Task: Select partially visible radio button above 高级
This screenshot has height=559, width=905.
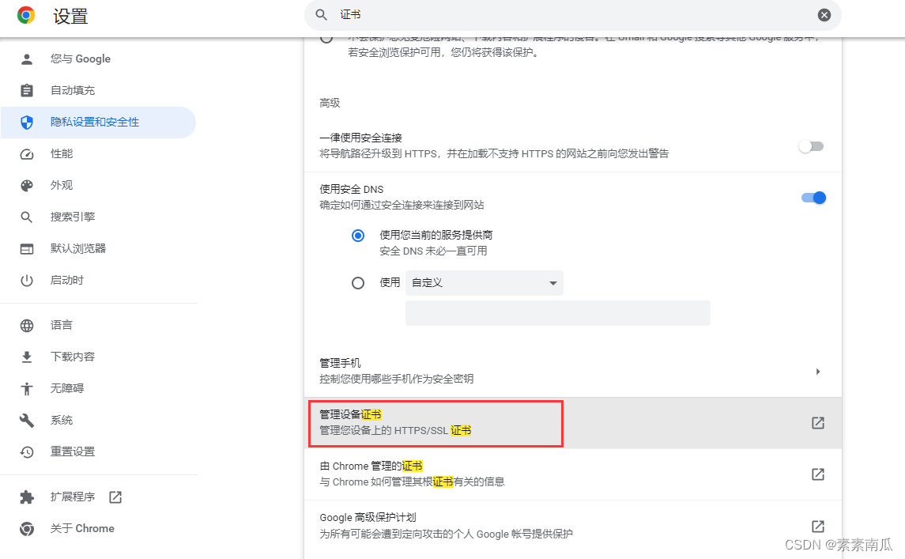Action: tap(326, 40)
